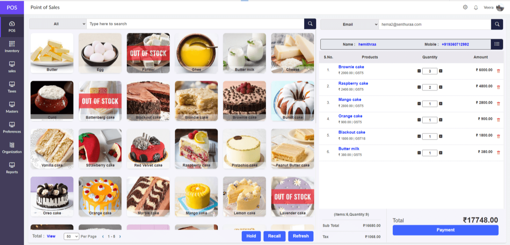Decrease Raspberry cake quantity with minus
Viewport: 510px width, 245px height.
[x=419, y=87]
